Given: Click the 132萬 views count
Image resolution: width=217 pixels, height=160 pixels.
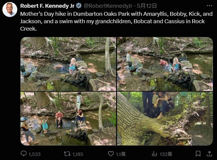Looking at the screenshot, I should pyautogui.click(x=166, y=154).
